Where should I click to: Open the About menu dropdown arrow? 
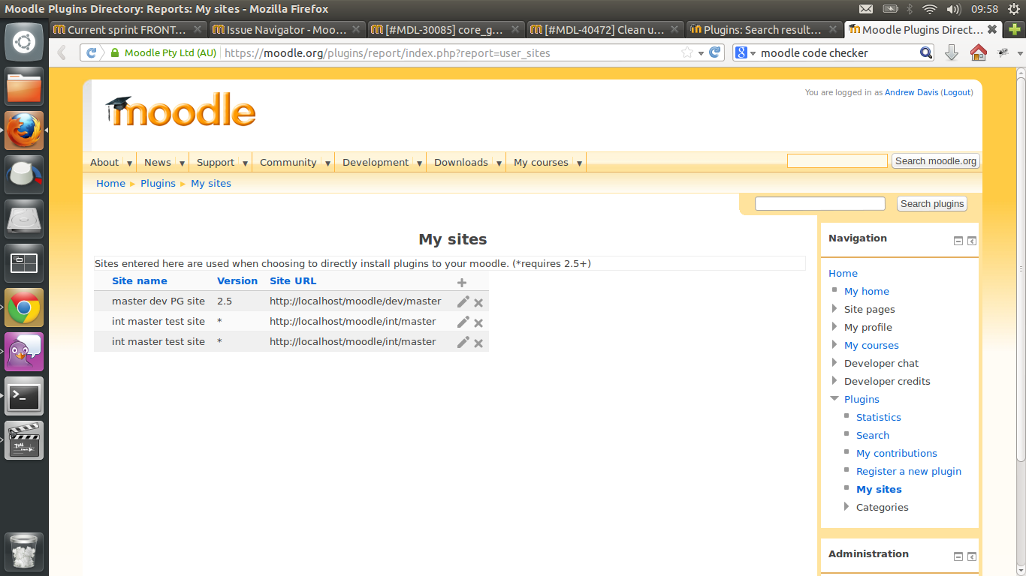(x=129, y=163)
